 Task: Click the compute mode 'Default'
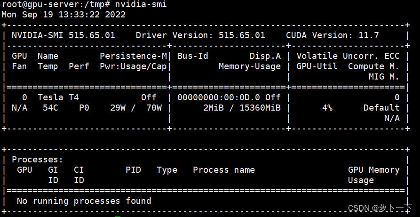381,108
